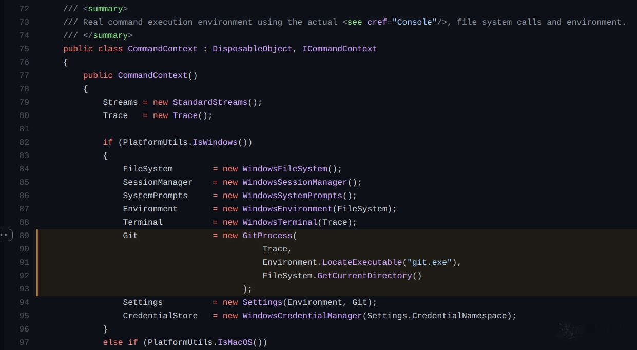
Task: Click line number 75
Action: [24, 49]
